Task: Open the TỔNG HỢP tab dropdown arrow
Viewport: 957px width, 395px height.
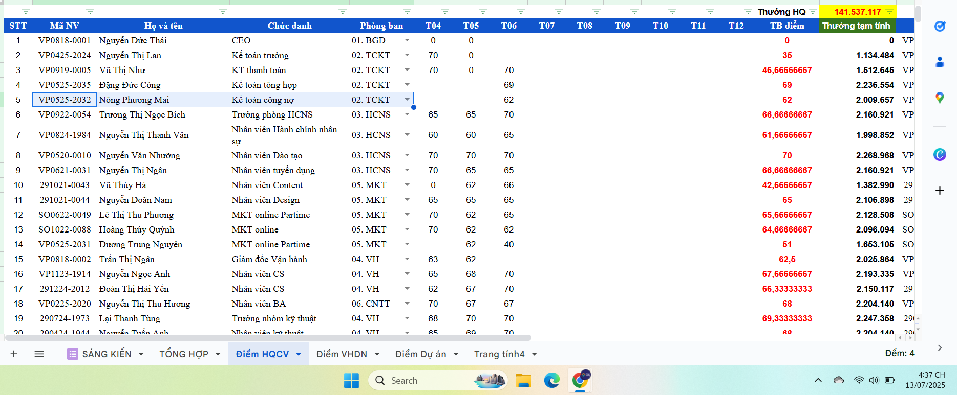Action: (218, 354)
